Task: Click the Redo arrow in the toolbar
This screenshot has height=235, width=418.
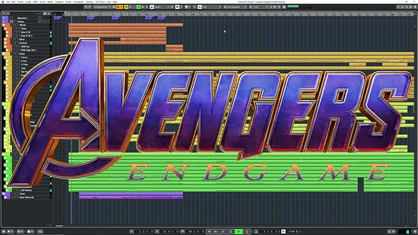Action: (x=90, y=7)
